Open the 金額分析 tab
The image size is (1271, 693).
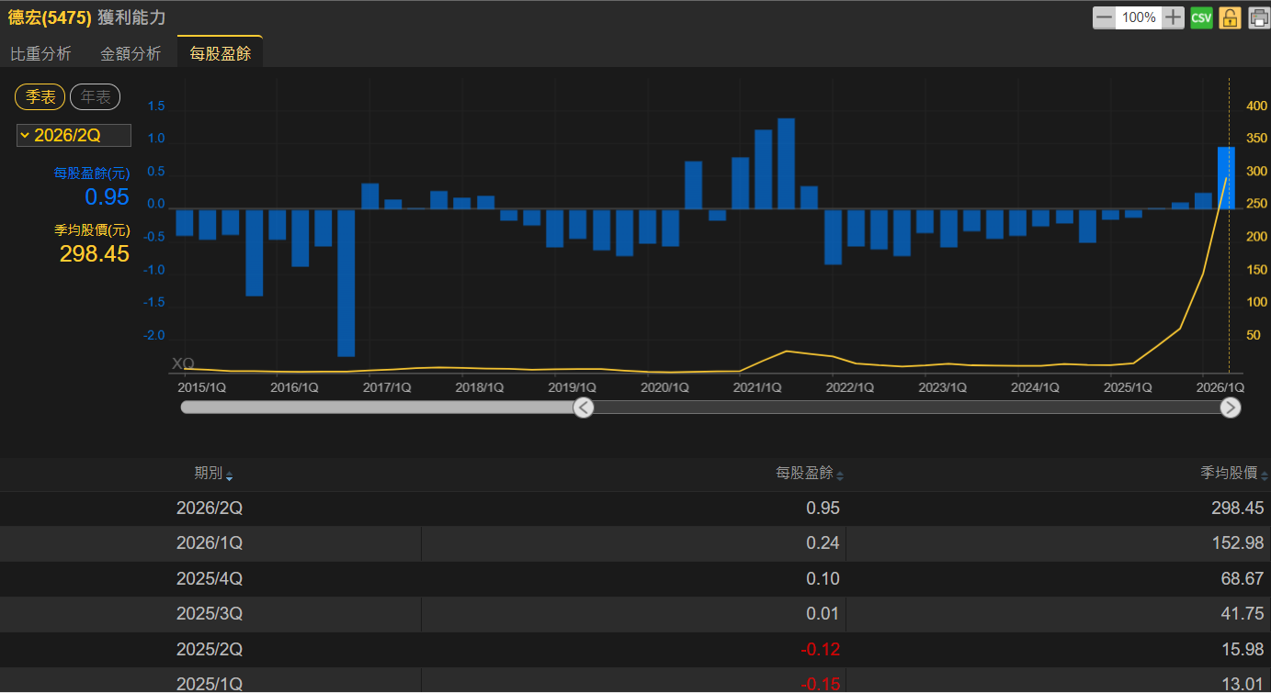click(x=131, y=53)
